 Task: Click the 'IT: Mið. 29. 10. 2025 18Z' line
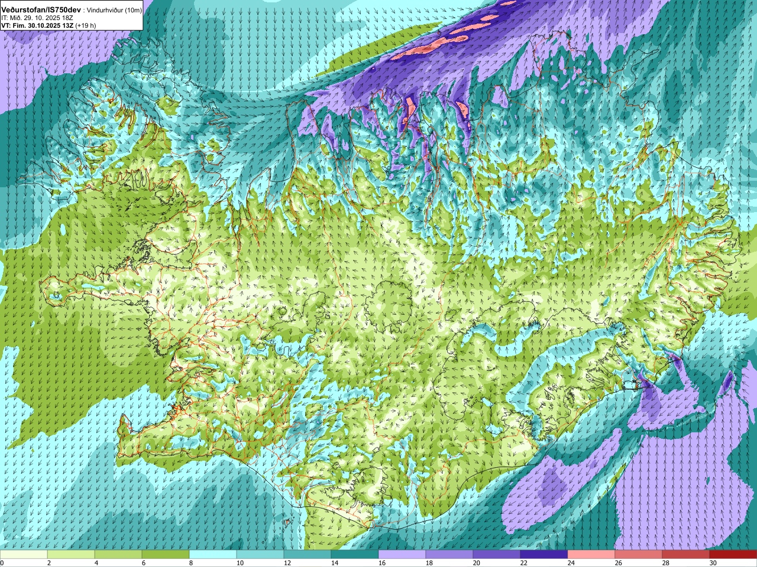coord(37,18)
